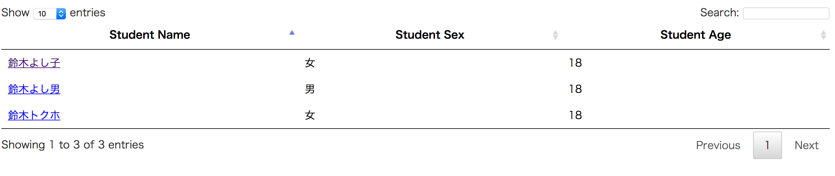Open the entries-per-page dropdown showing 10
Screen dimensions: 835x176
pyautogui.click(x=49, y=13)
